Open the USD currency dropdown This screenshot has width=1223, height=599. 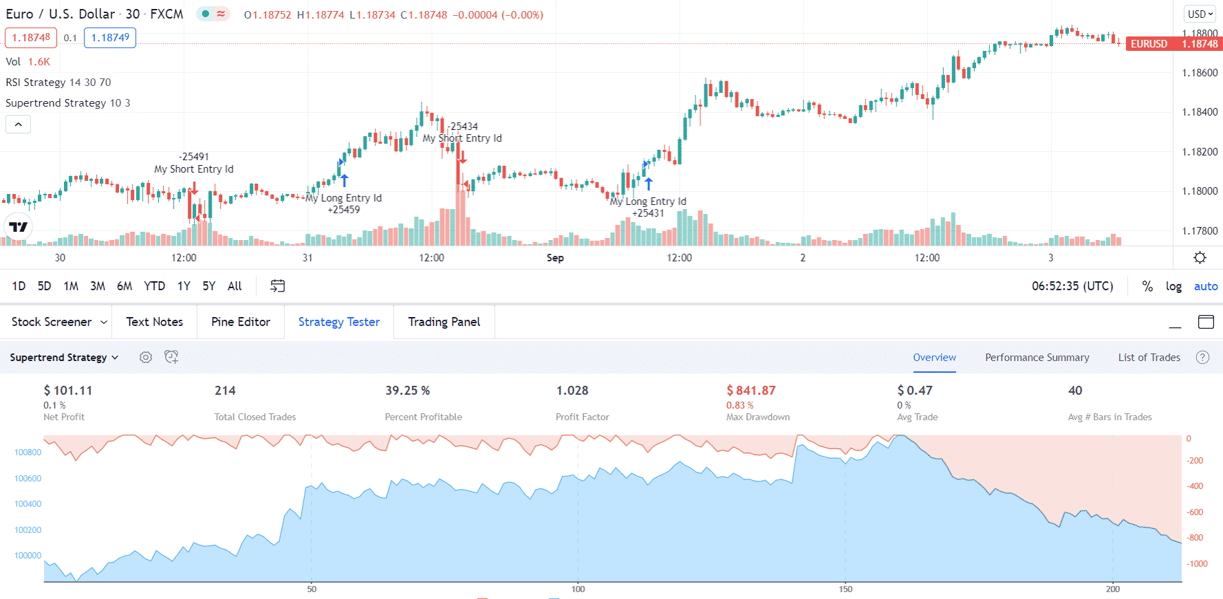click(1200, 14)
